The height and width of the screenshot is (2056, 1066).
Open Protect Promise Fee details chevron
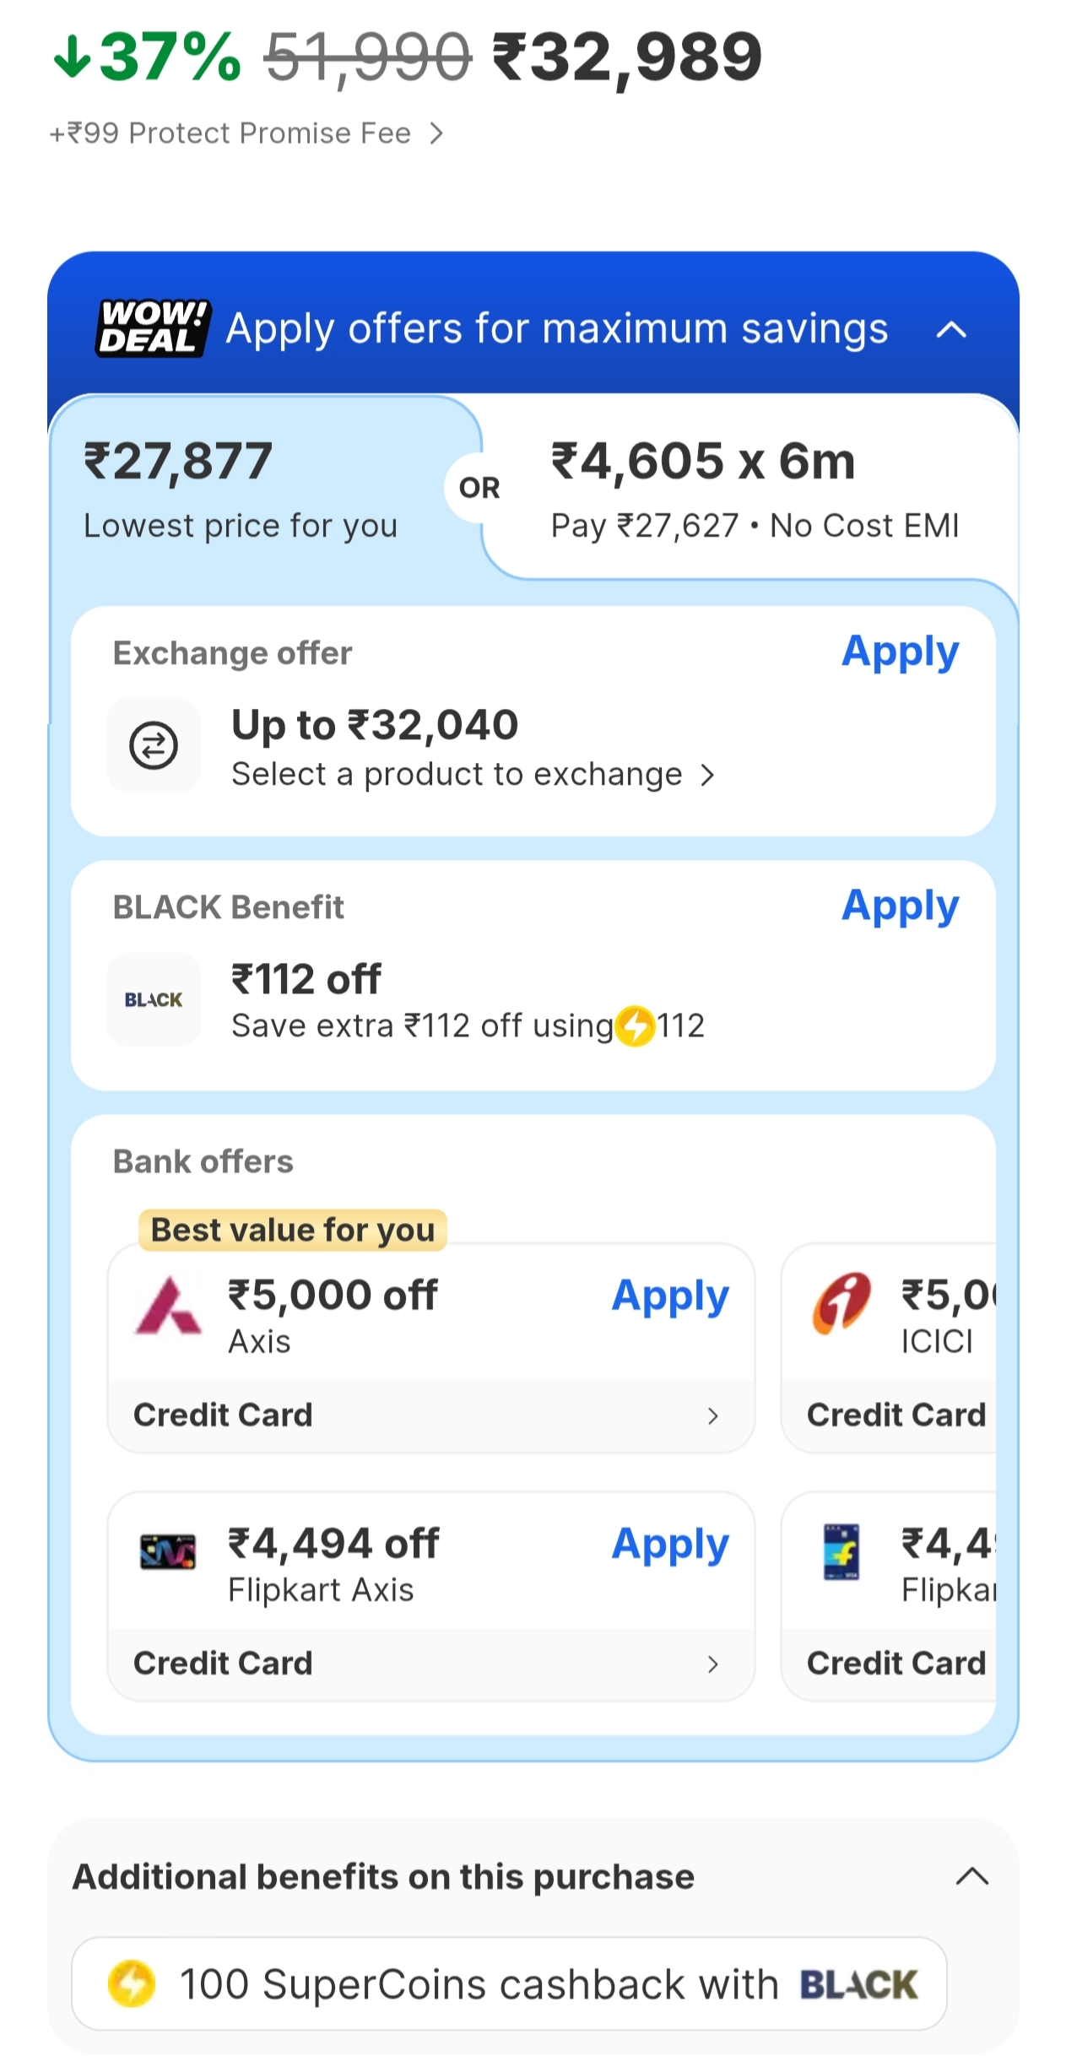tap(436, 133)
